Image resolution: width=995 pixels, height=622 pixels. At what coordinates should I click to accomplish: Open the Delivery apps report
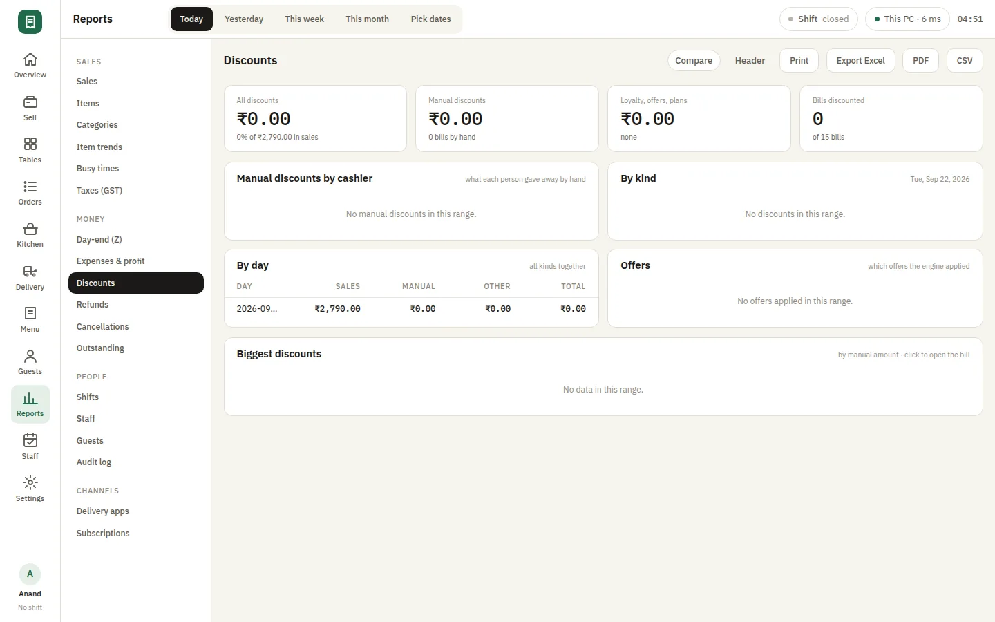136,511
